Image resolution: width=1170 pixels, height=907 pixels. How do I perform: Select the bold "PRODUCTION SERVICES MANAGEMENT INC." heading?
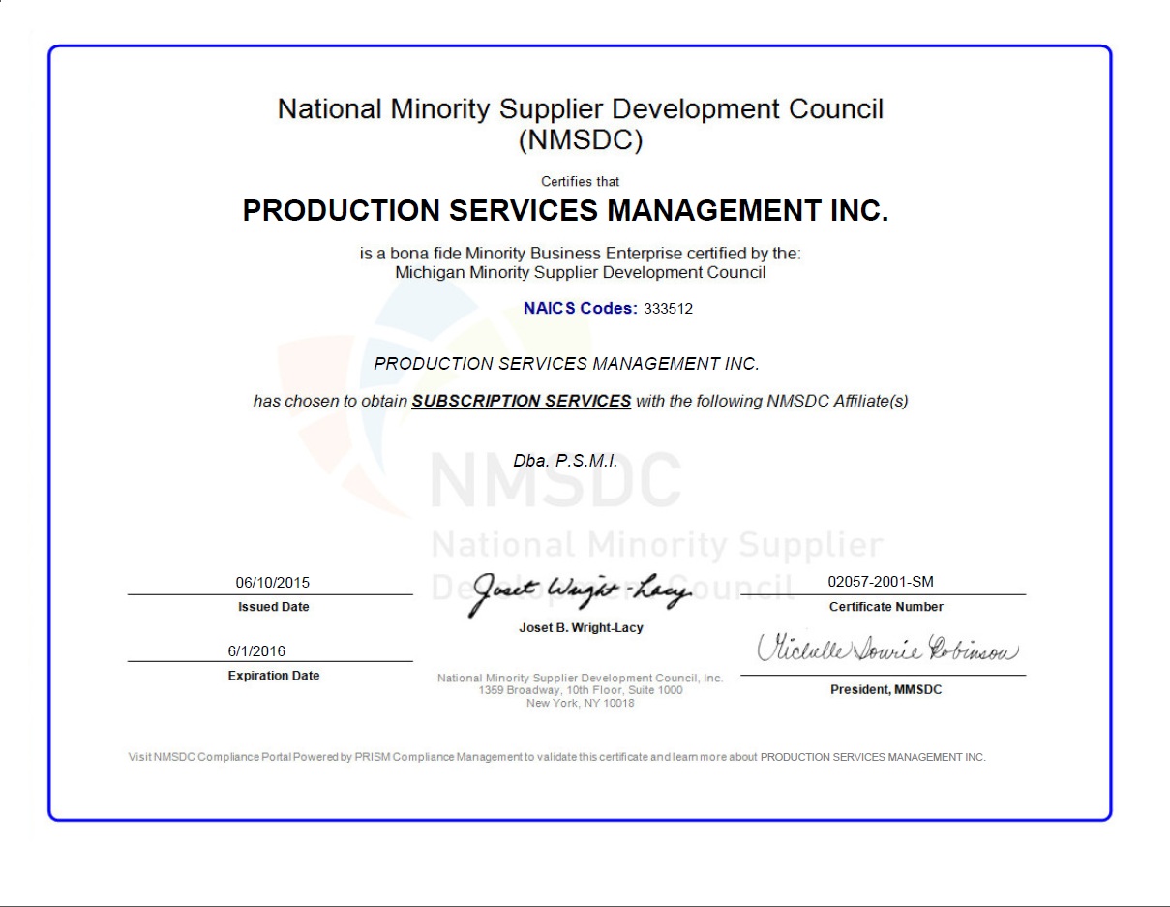pos(565,212)
